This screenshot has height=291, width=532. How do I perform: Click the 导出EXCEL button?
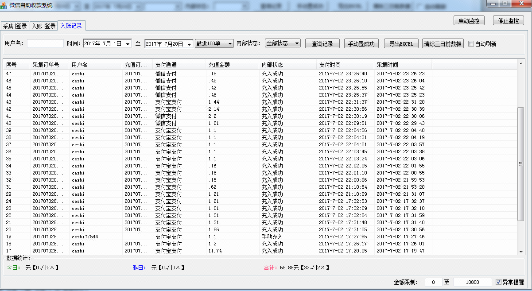(401, 44)
